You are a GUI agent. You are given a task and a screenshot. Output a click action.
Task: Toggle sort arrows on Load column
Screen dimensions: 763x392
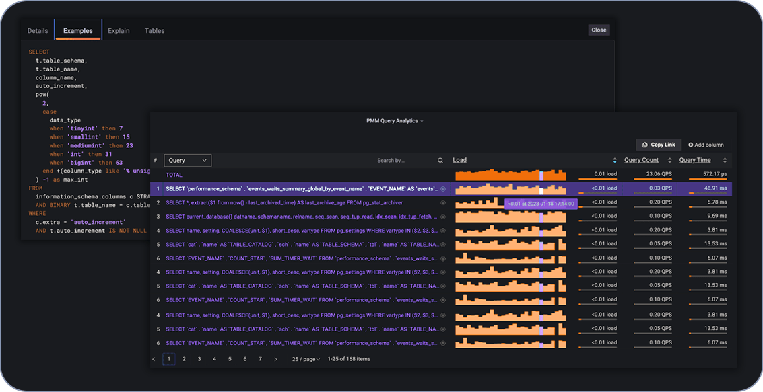click(614, 160)
